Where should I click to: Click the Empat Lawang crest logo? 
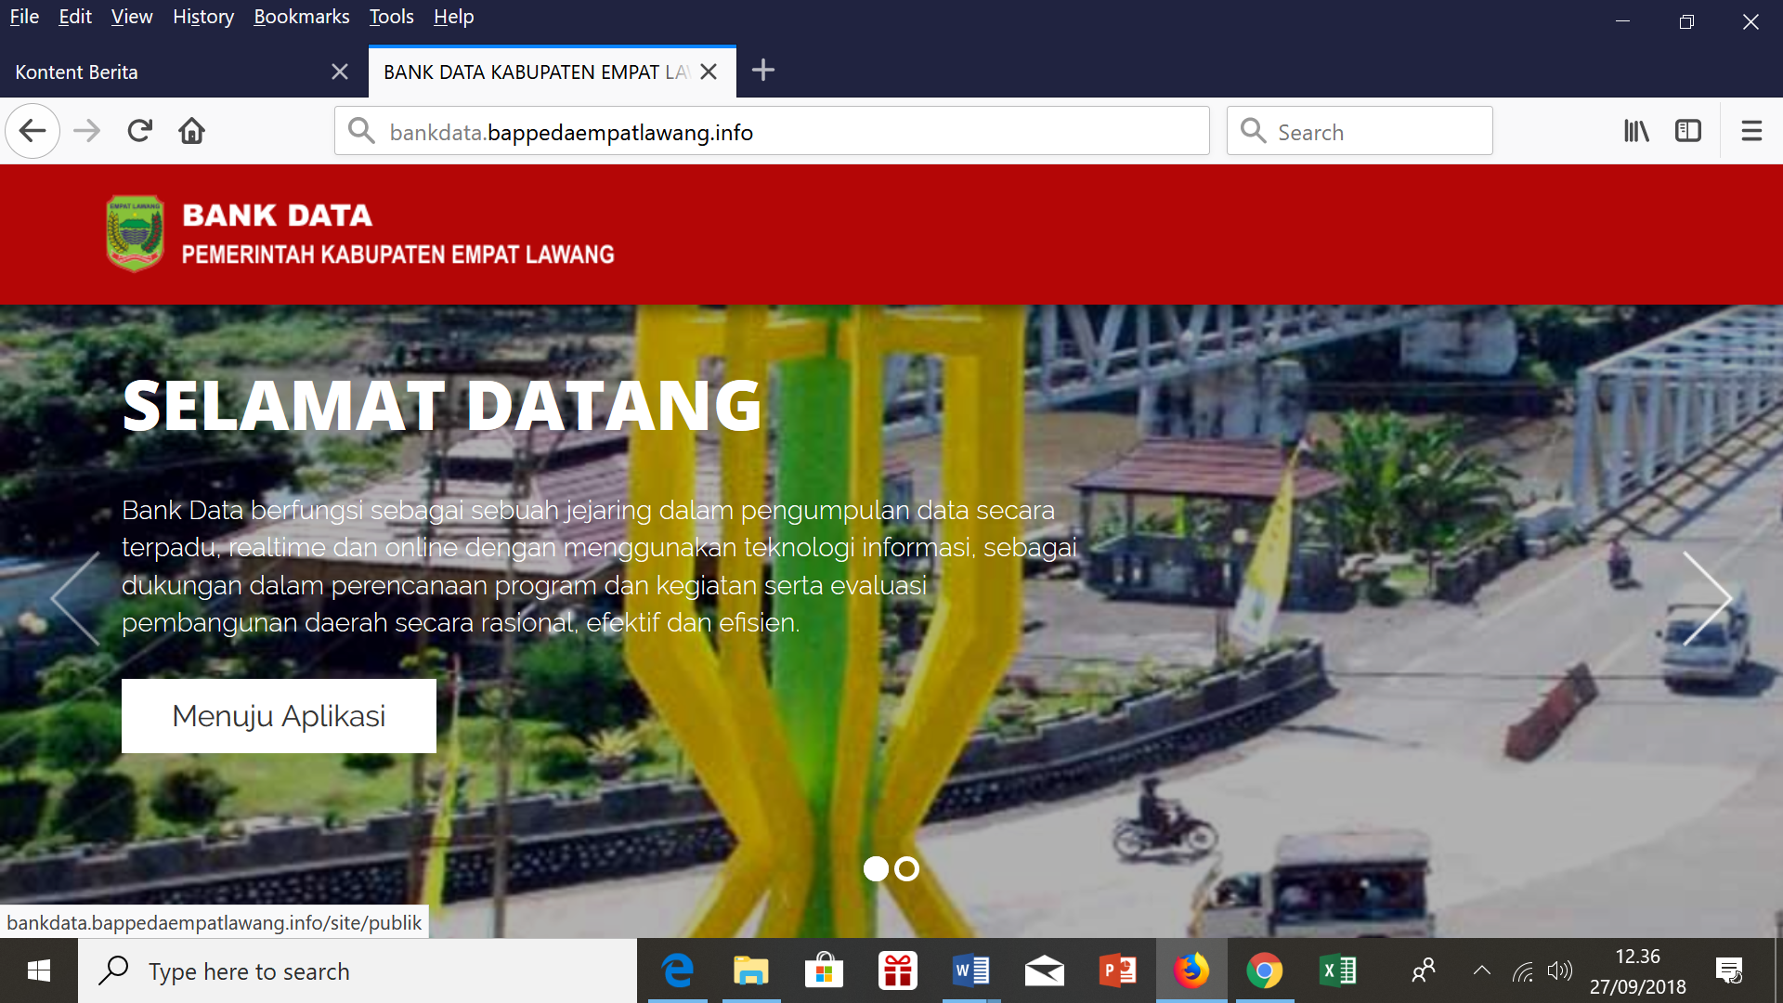click(x=135, y=234)
